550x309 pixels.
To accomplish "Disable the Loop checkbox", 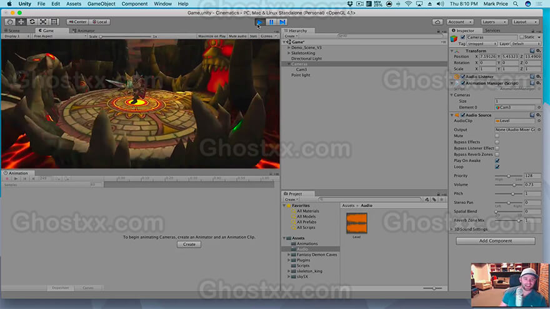I will point(497,167).
